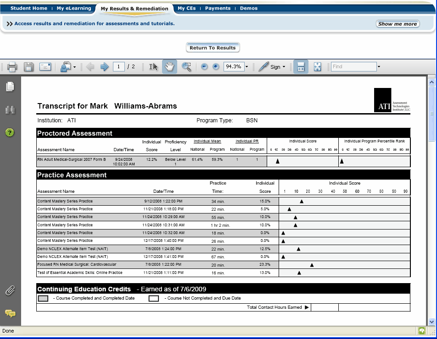Email the document using the toolbar icon
437x339 pixels.
pos(45,66)
